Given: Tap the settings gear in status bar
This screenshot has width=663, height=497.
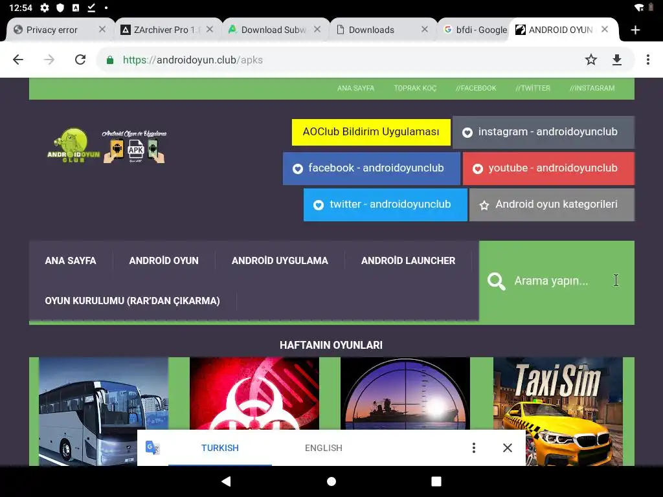Looking at the screenshot, I should [x=45, y=8].
